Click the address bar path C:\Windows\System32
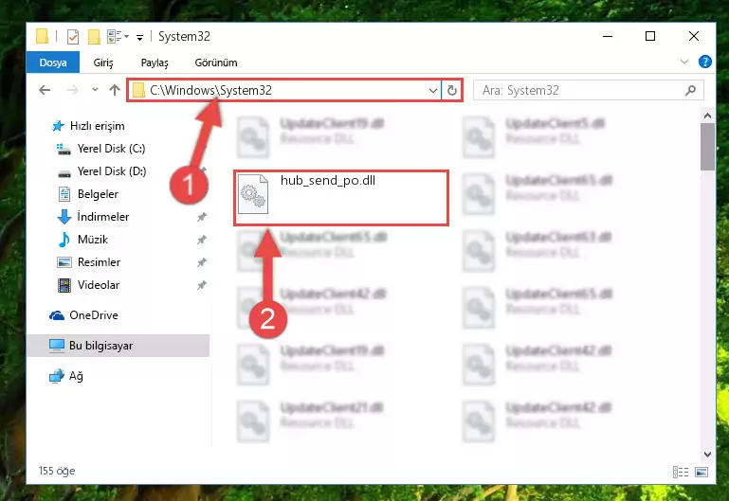The image size is (729, 501). tap(210, 90)
